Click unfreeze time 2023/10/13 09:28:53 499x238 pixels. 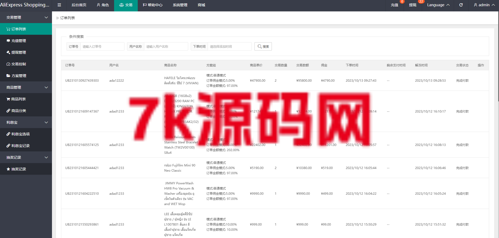coord(430,81)
